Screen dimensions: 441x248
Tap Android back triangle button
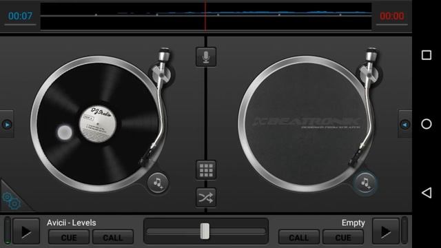pos(427,193)
